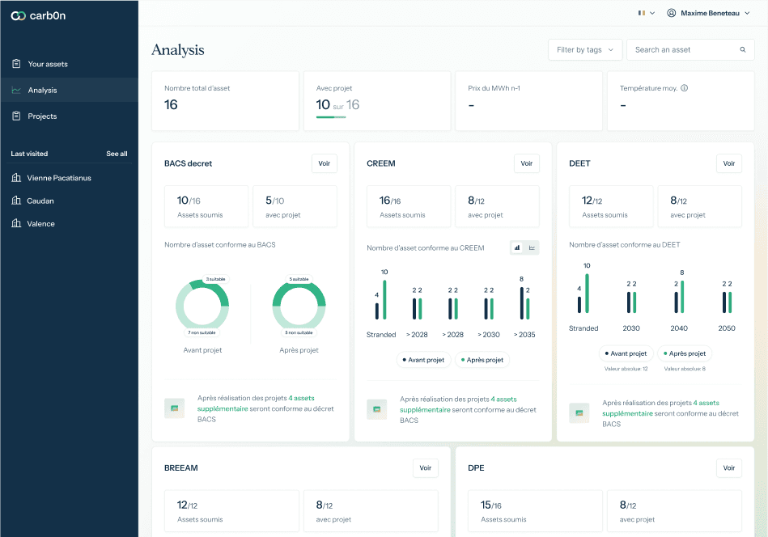Viewport: 768px width, 537px height.
Task: Click the > 2035 bars in CREEM chart
Action: coord(524,303)
